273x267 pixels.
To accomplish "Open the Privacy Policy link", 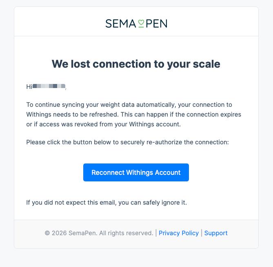I will (178, 233).
